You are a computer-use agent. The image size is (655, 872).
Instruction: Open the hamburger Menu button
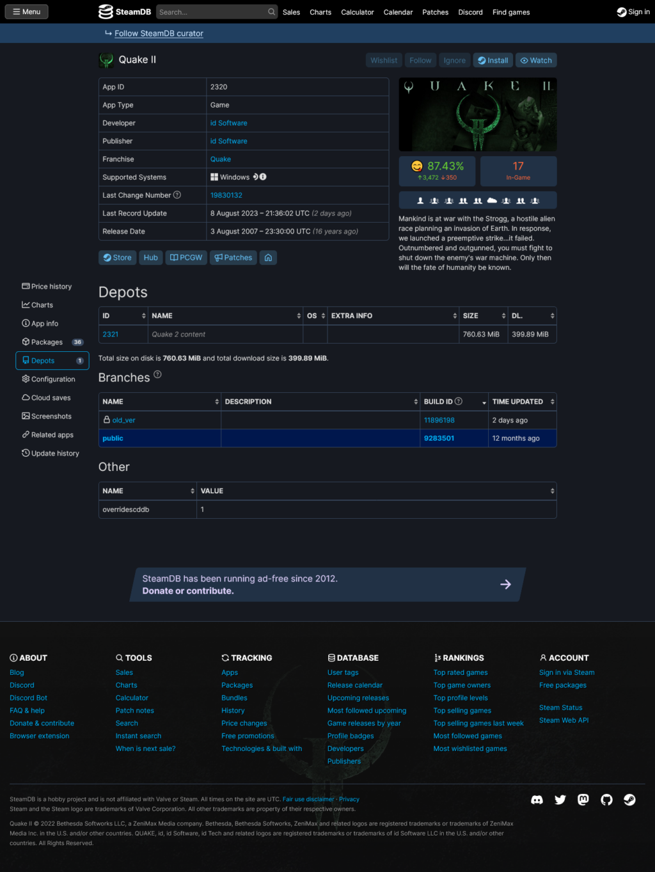point(27,12)
